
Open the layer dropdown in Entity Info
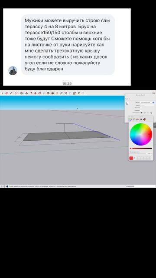[147, 103]
